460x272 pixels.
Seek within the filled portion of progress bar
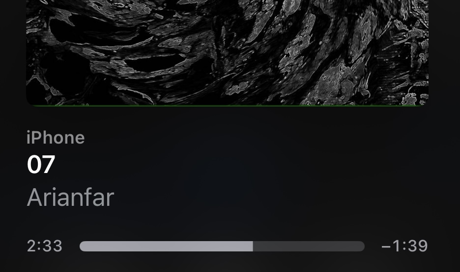point(166,246)
